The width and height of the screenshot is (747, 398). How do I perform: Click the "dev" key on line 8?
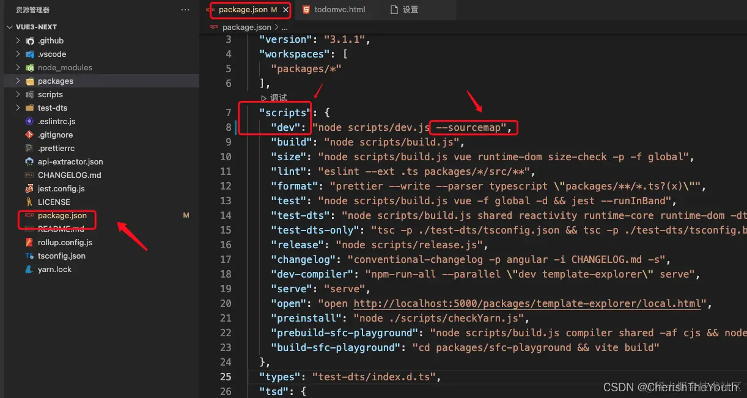285,128
